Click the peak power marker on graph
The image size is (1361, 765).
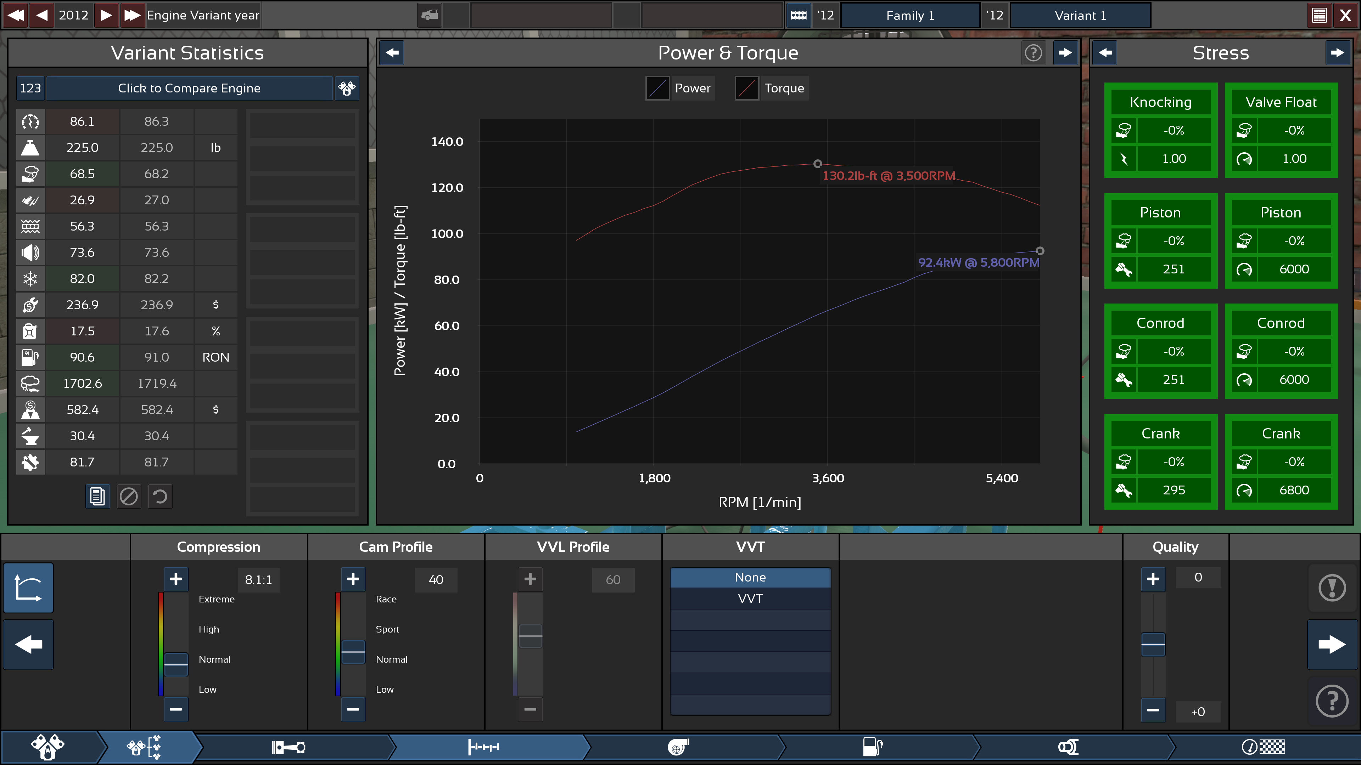click(x=1040, y=251)
